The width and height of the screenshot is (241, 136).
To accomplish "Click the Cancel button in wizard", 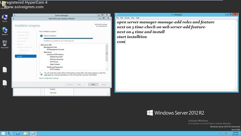I will pyautogui.click(x=104, y=84).
